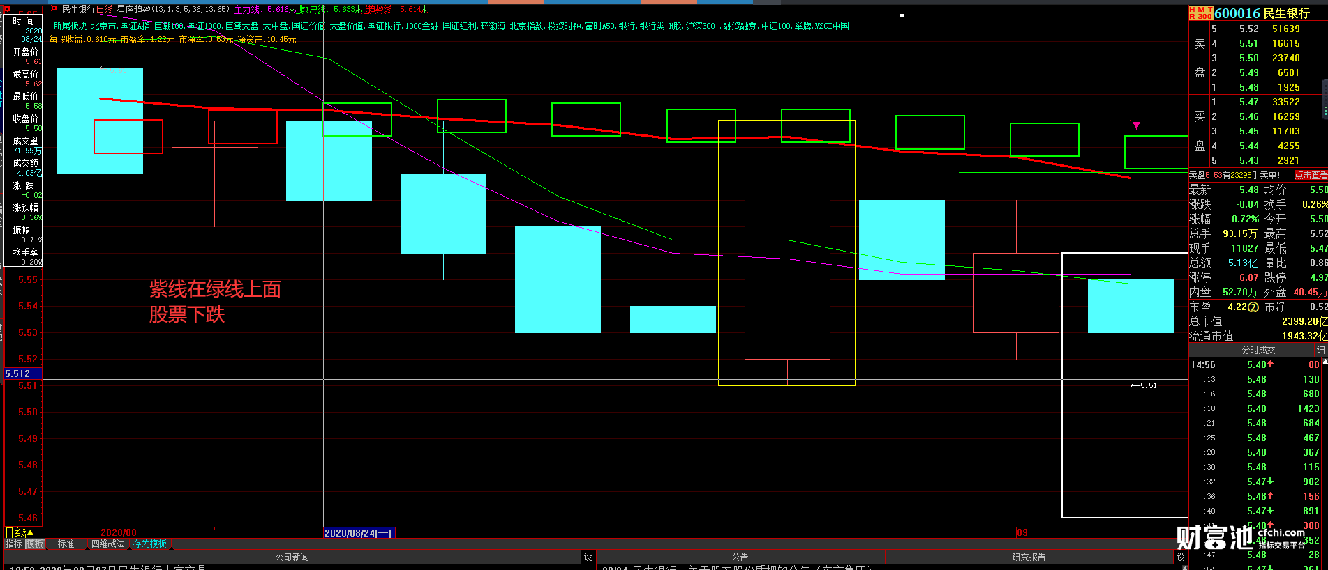Screen dimensions: 1328x570
Task: Click buy level 5 volume 2921
Action: click(x=1288, y=160)
